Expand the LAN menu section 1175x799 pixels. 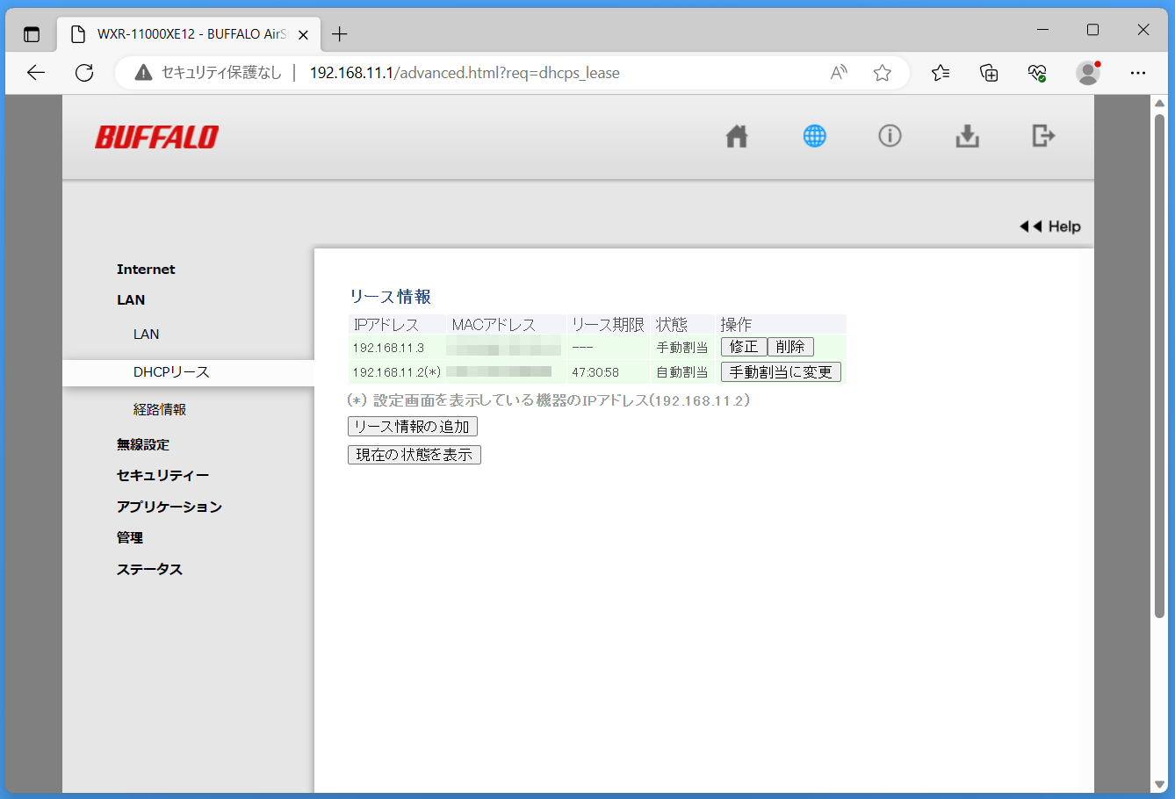131,300
